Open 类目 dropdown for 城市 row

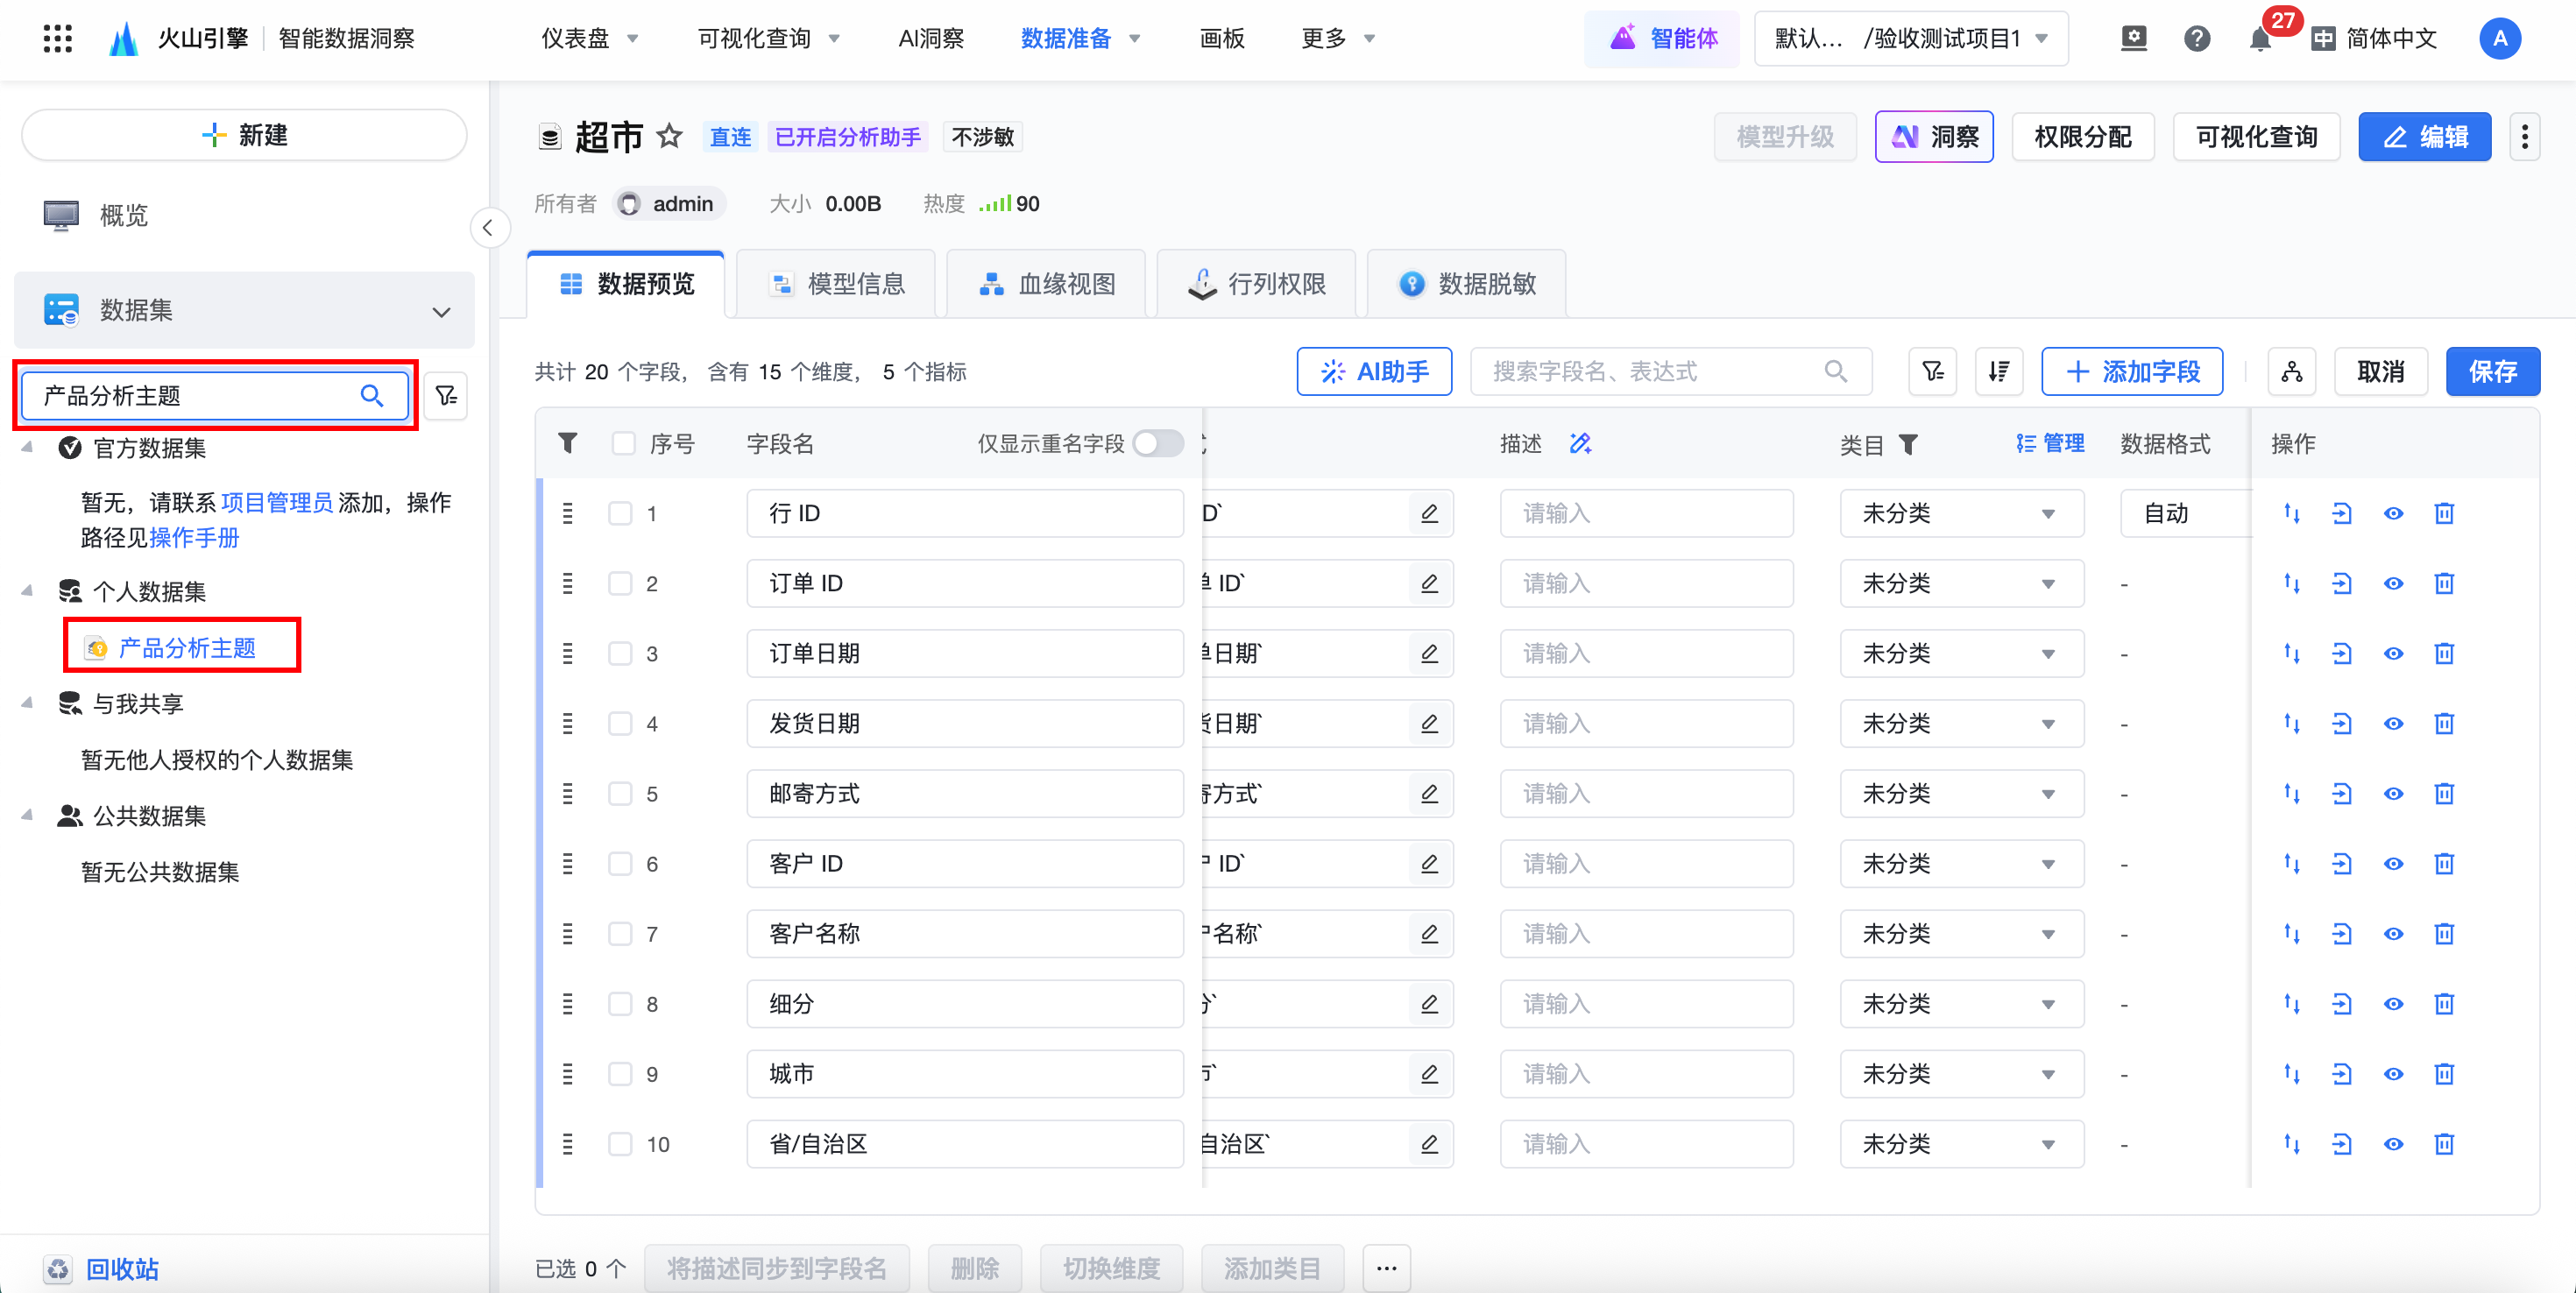[x=1960, y=1074]
